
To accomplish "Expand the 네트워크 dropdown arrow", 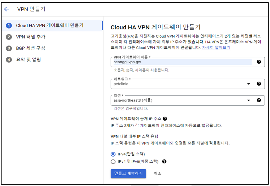I will (248, 84).
